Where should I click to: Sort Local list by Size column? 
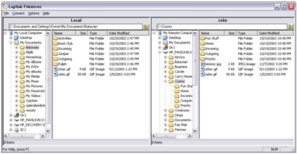tap(82, 33)
